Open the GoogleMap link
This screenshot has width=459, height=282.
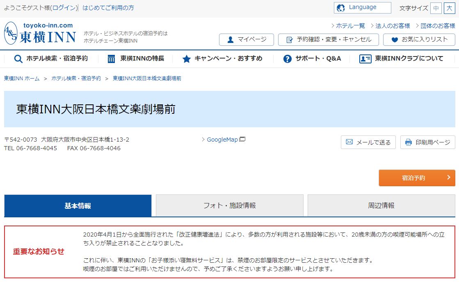[x=222, y=140]
